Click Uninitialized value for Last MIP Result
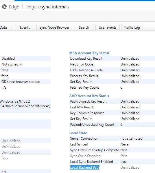The height and width of the screenshot is (173, 155). pyautogui.click(x=130, y=107)
